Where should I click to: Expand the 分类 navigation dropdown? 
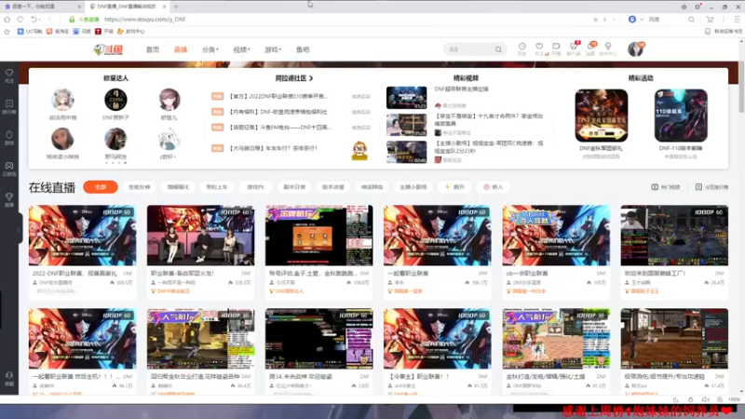pos(210,49)
